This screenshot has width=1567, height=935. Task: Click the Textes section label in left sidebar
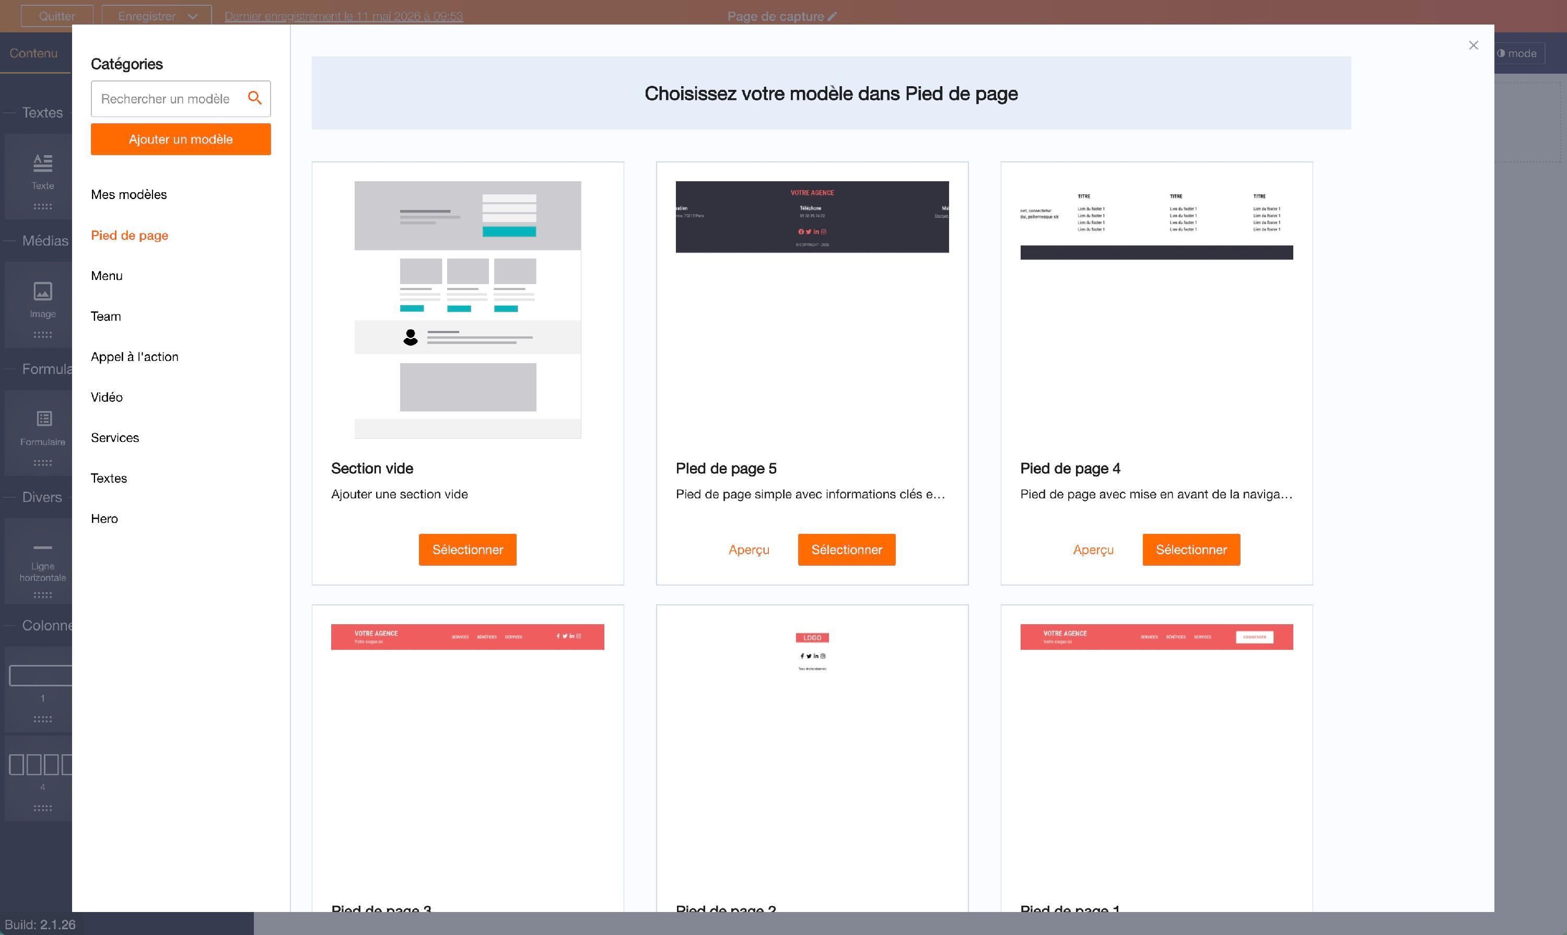coord(42,113)
